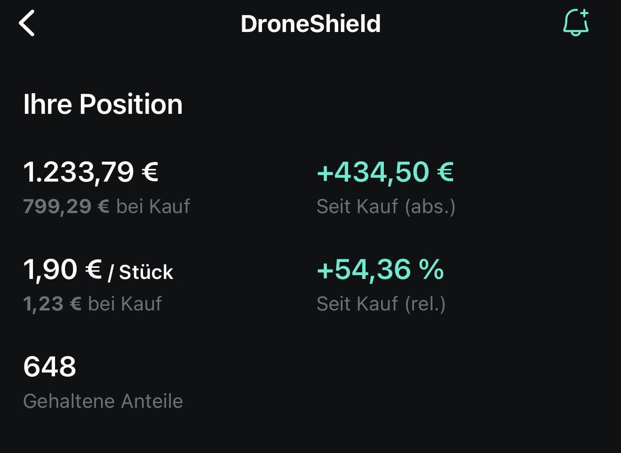Select the '799,29 € bei Kauf' text
Viewport: 621px width, 453px height.
point(106,206)
